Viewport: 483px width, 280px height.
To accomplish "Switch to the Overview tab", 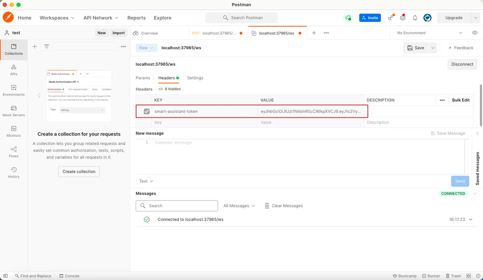I will 146,33.
